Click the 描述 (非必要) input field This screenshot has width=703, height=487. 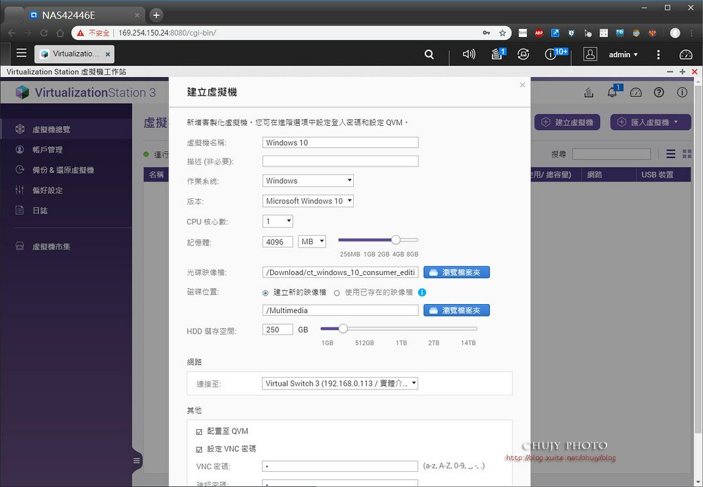[340, 161]
